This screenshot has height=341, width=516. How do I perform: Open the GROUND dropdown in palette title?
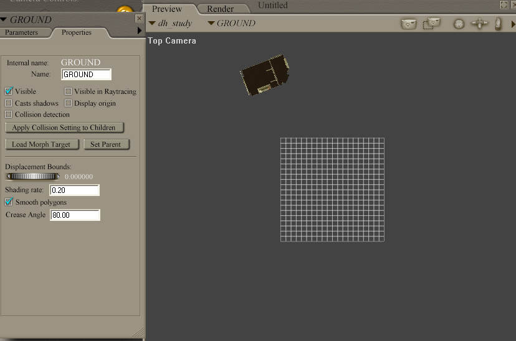[x=4, y=20]
